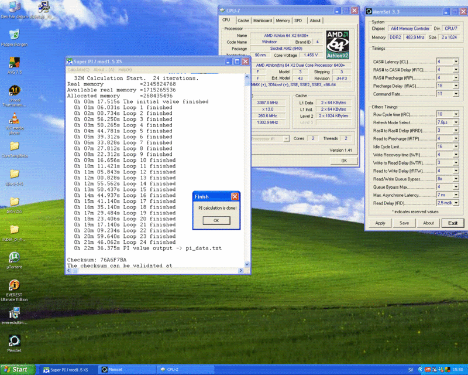Open the second desktop shortcut at top
Image resolution: width=468 pixels, height=375 pixels.
(43, 9)
